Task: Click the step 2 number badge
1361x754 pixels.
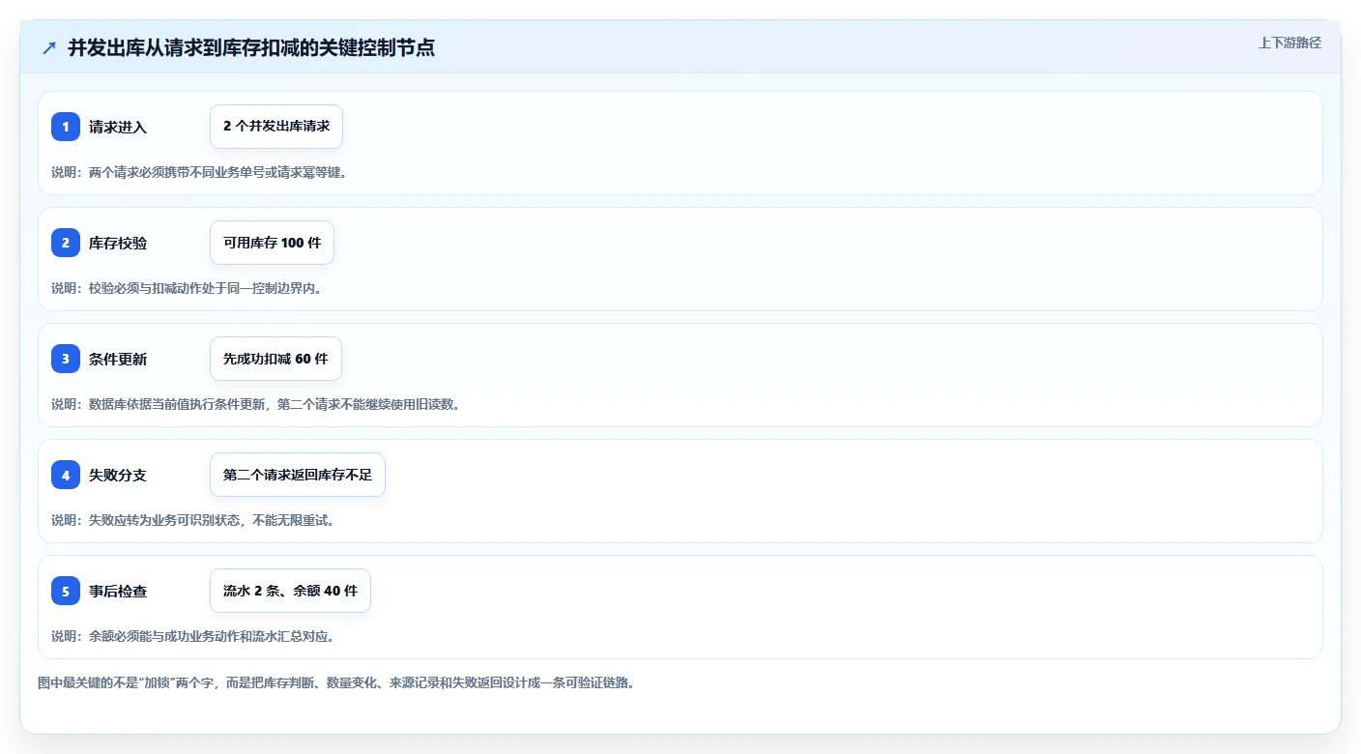Action: click(66, 243)
